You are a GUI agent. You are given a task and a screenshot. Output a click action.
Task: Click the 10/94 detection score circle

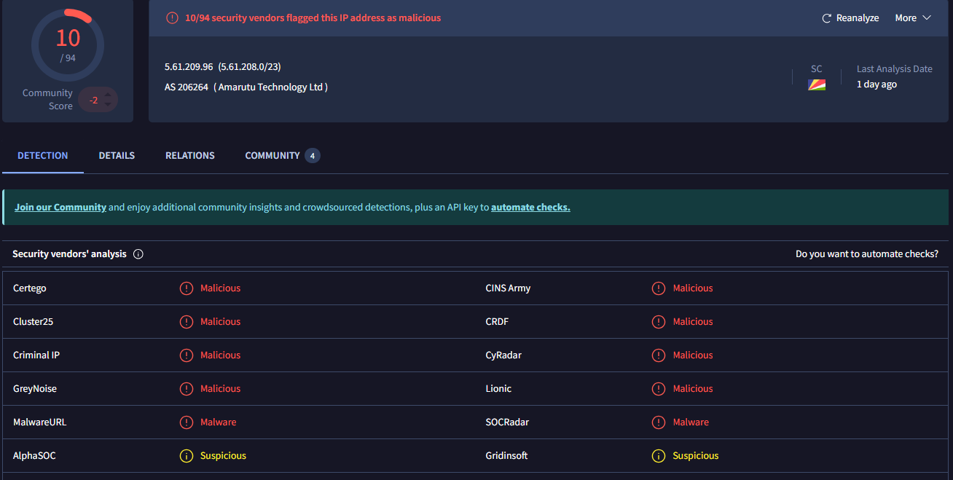click(68, 45)
